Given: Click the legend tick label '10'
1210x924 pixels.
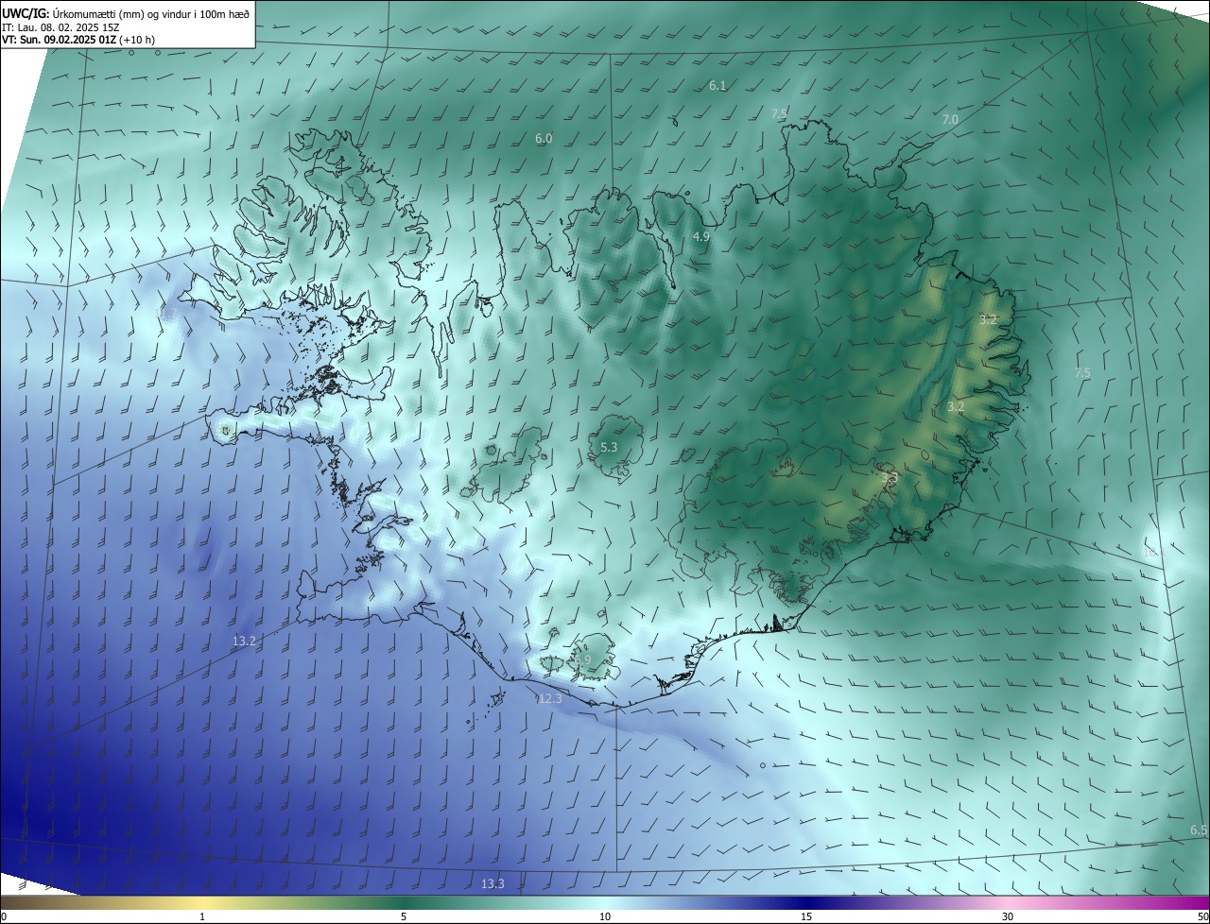Looking at the screenshot, I should (605, 917).
